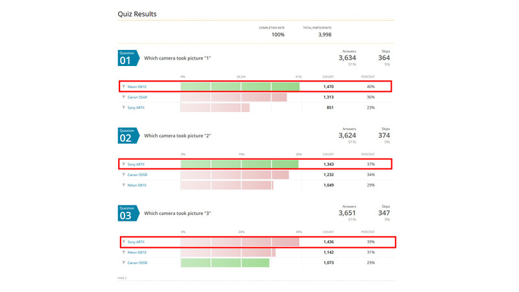Click filter icon beside Sony AR7II in Question 01

[123, 107]
